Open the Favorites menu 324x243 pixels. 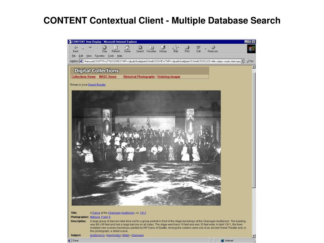click(x=100, y=56)
